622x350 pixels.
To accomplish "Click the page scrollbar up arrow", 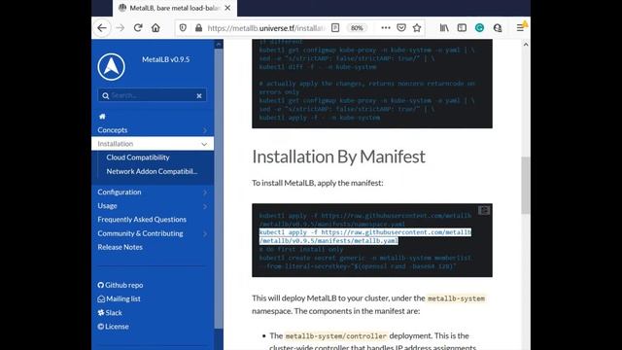I will 526,45.
